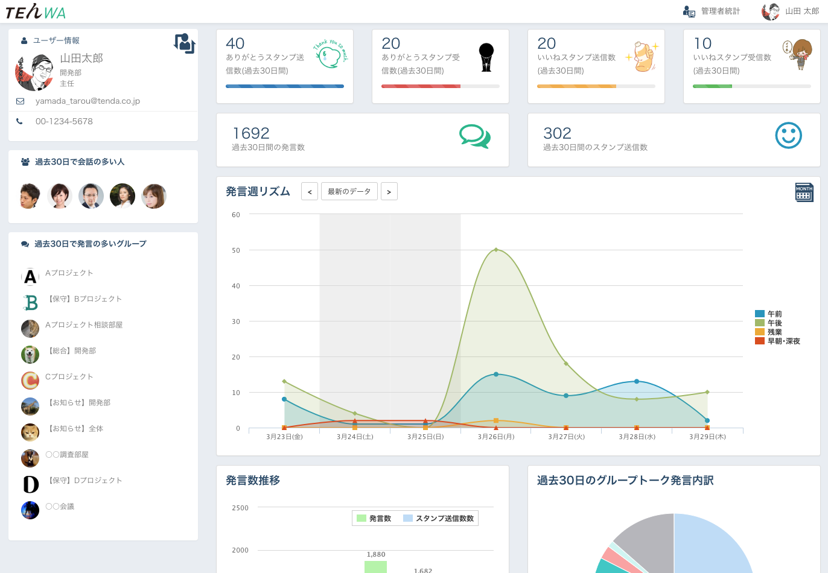Click the girl icon in いいねスタンプ受信数 card

[x=797, y=54]
